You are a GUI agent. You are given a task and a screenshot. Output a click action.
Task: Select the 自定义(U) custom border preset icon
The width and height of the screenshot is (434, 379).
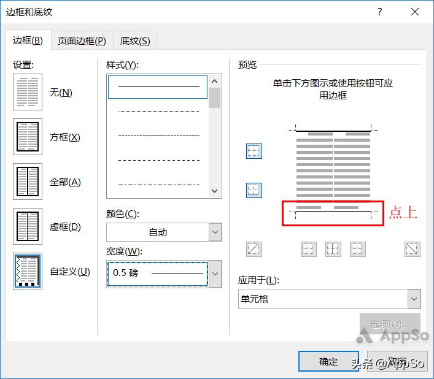(28, 271)
